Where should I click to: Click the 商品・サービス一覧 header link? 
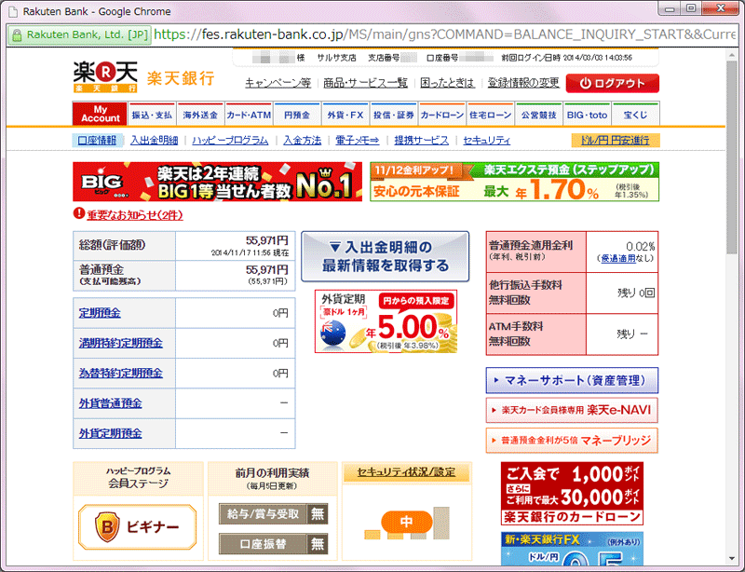365,83
